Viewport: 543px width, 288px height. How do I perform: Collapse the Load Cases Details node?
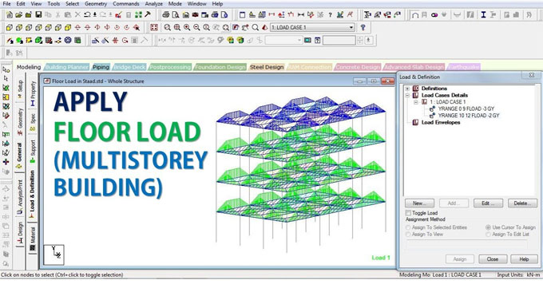pos(407,95)
